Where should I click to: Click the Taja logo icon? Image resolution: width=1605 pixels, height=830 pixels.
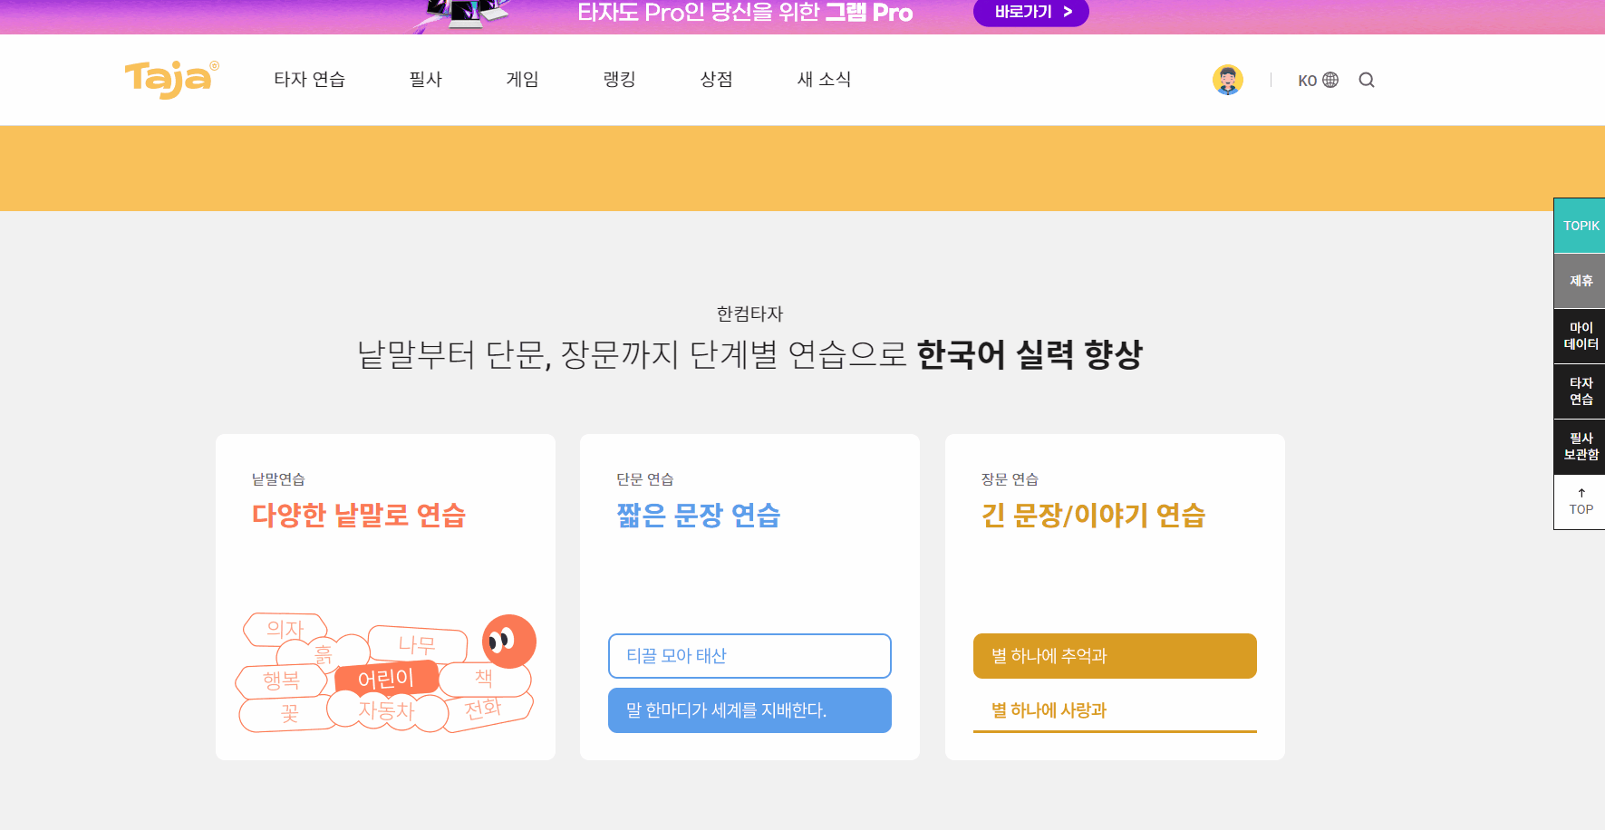tap(170, 80)
